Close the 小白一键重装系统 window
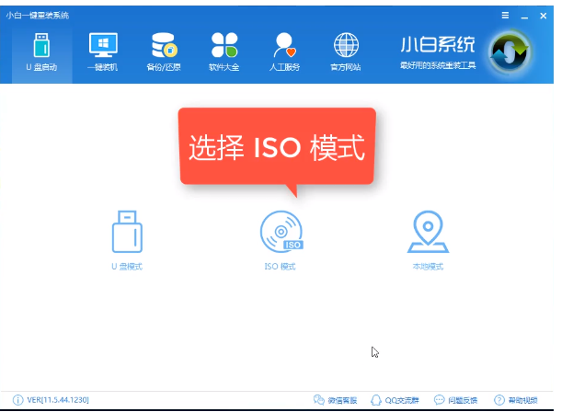Viewport: 573px width, 412px height. coord(543,16)
